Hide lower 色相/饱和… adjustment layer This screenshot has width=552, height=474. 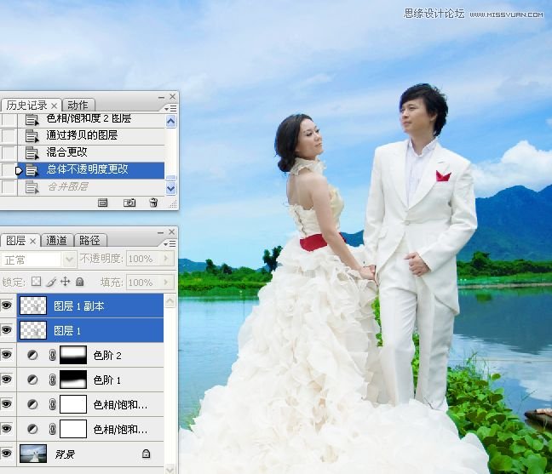coord(7,429)
